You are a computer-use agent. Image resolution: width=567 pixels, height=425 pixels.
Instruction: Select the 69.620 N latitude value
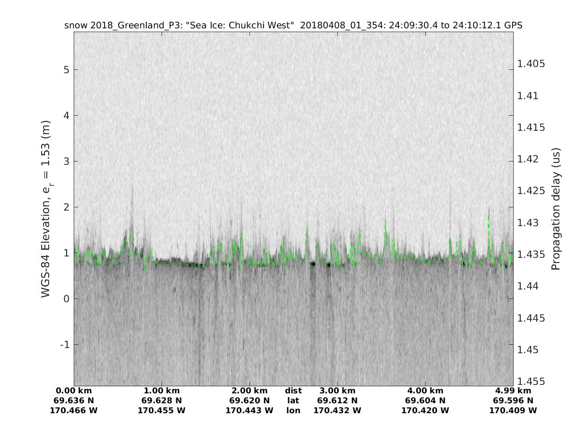(249, 400)
